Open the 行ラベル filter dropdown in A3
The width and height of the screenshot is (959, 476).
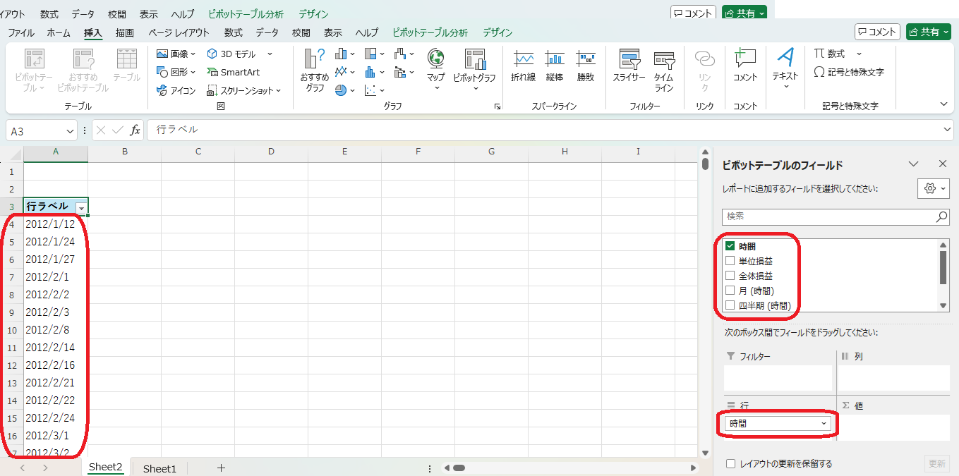point(82,207)
